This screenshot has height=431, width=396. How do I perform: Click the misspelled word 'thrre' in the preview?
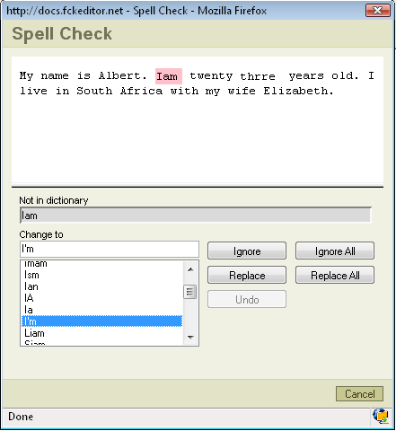258,76
